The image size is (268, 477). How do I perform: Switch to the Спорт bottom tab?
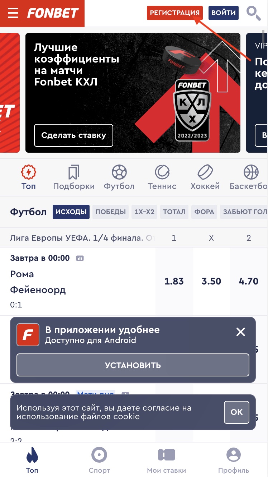coord(99,460)
